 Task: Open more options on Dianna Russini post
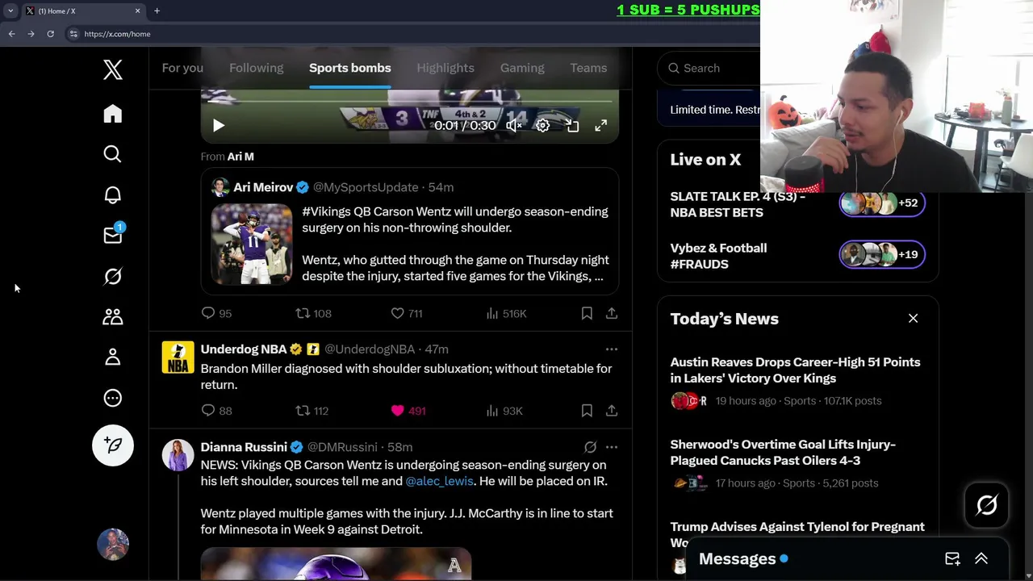click(x=612, y=447)
